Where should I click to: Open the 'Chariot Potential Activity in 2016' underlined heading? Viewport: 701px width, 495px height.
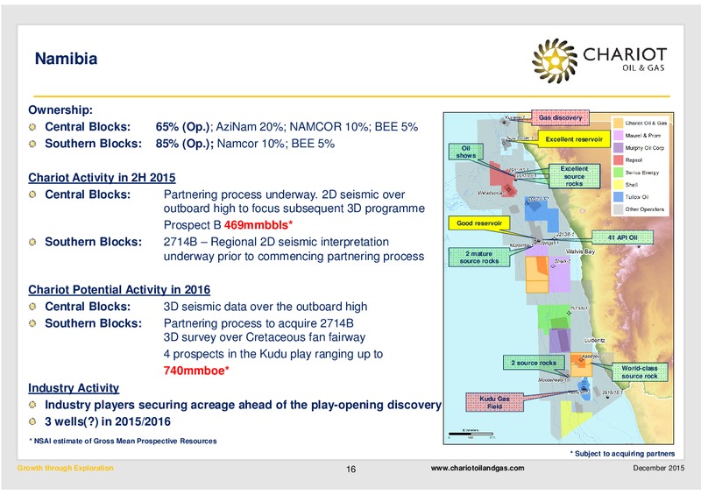click(119, 290)
